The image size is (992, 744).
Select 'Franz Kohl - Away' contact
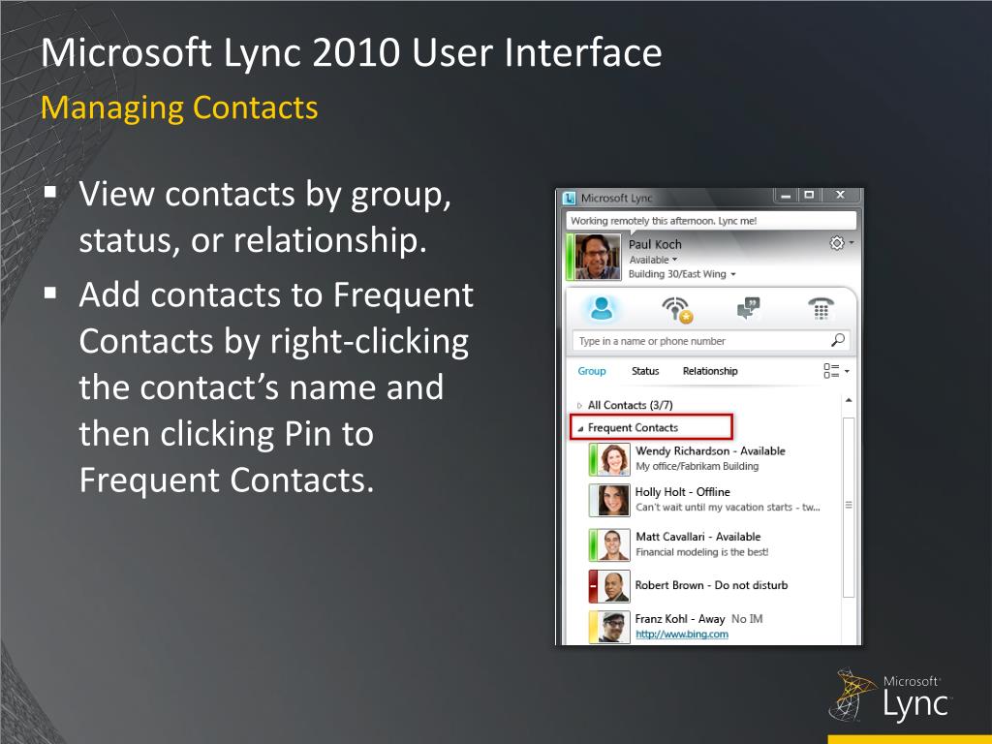679,619
